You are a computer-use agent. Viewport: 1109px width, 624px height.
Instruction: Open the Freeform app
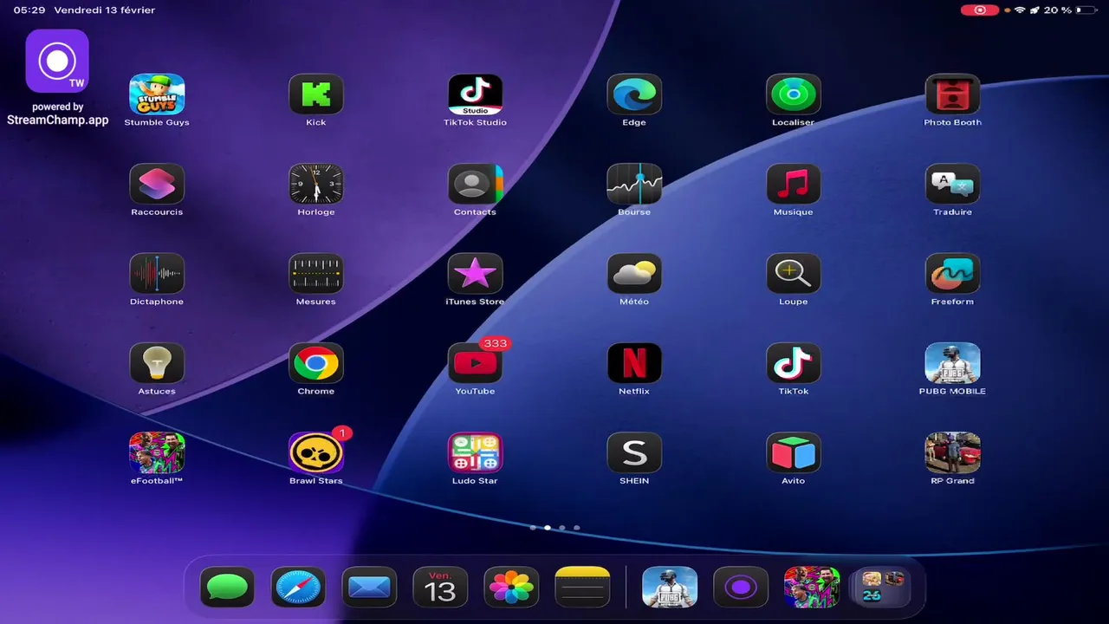952,274
